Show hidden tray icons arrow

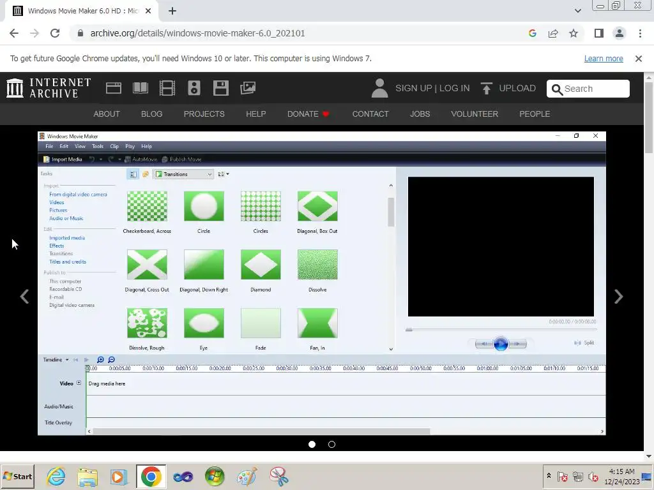[x=549, y=476]
